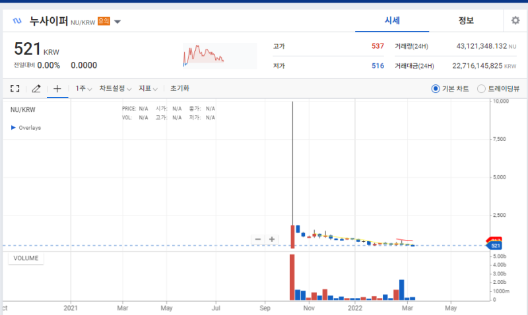The height and width of the screenshot is (315, 528).
Task: Open the 지표 indicators dropdown
Action: [x=148, y=88]
